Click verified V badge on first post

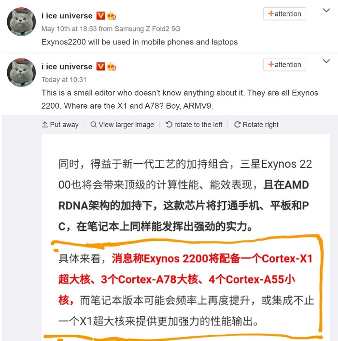(100, 16)
